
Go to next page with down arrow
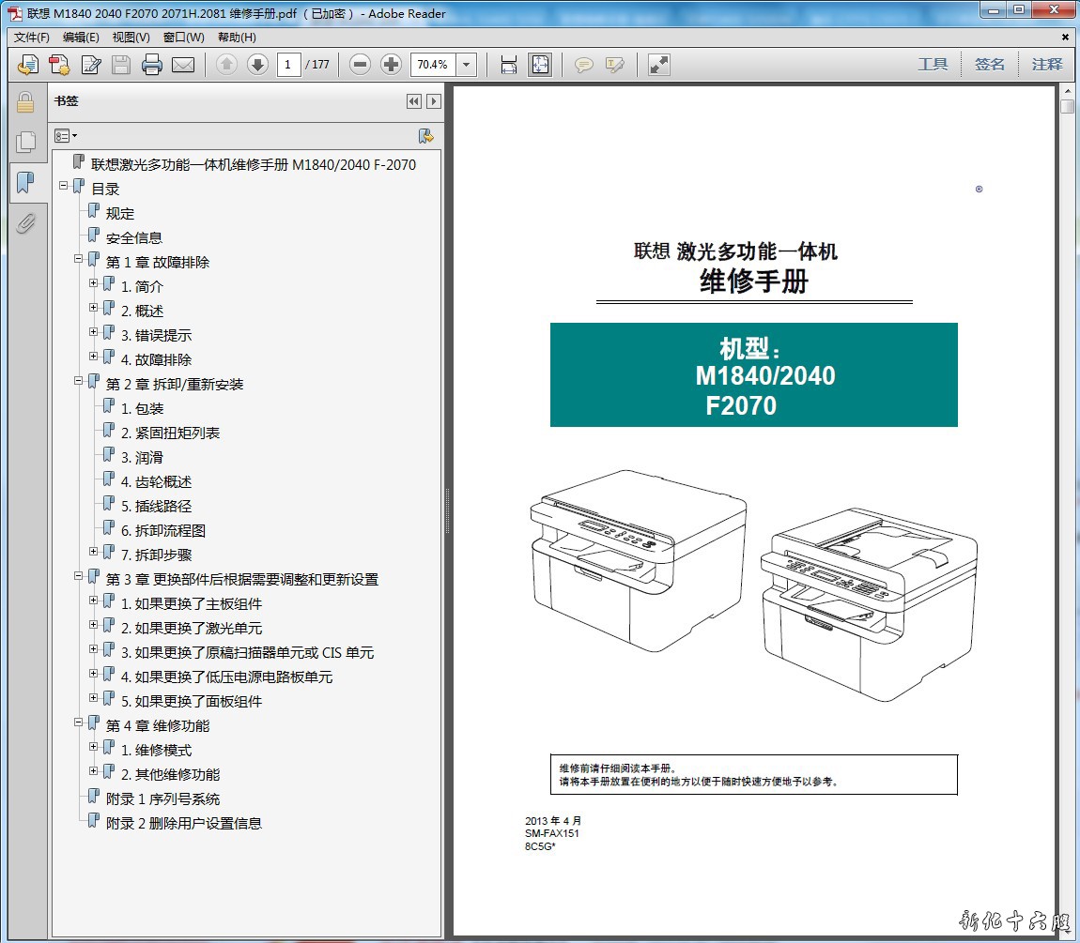click(x=257, y=65)
